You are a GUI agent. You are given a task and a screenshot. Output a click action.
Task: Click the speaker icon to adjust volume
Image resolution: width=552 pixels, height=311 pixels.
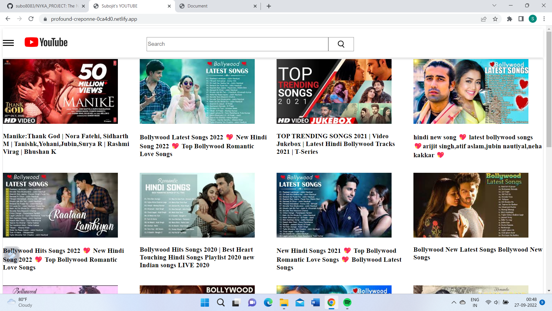(497, 302)
